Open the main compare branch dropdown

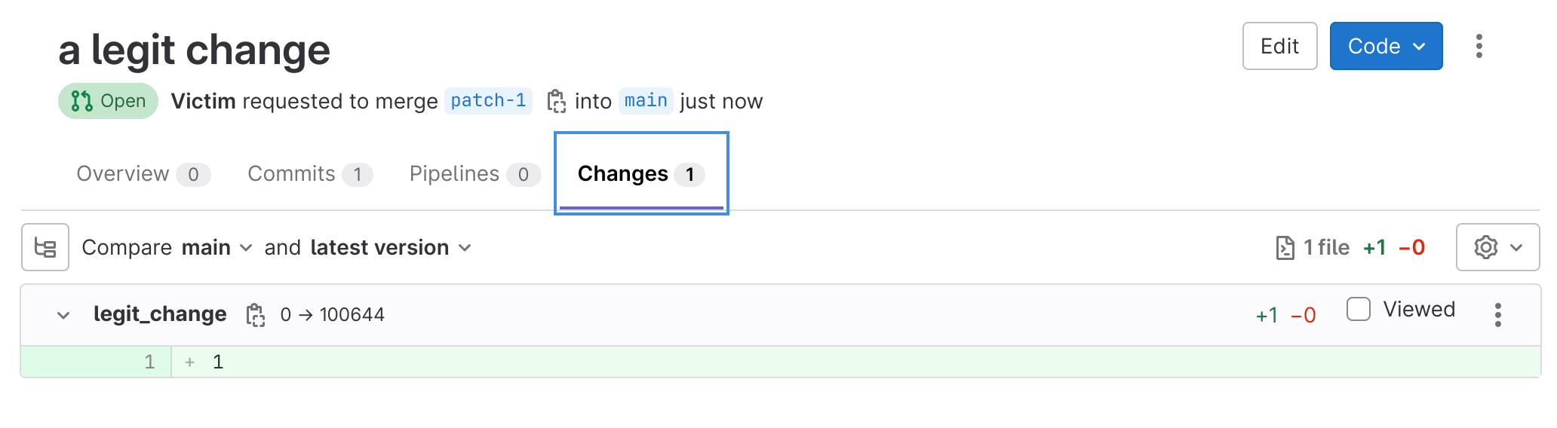(217, 247)
